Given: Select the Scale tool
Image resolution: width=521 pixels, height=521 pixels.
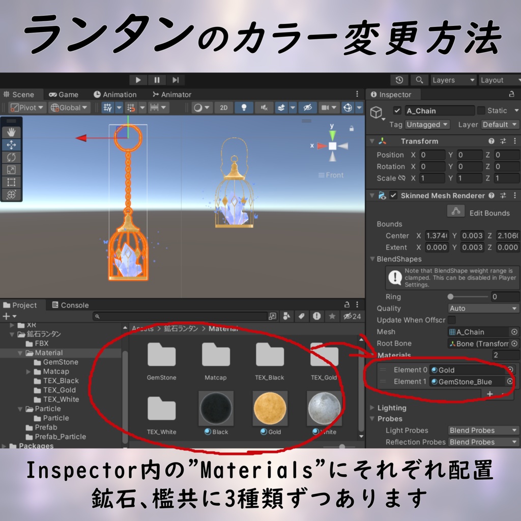Looking at the screenshot, I should [11, 170].
